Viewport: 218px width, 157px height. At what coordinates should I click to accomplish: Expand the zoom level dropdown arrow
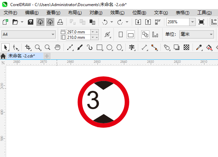click(x=193, y=22)
